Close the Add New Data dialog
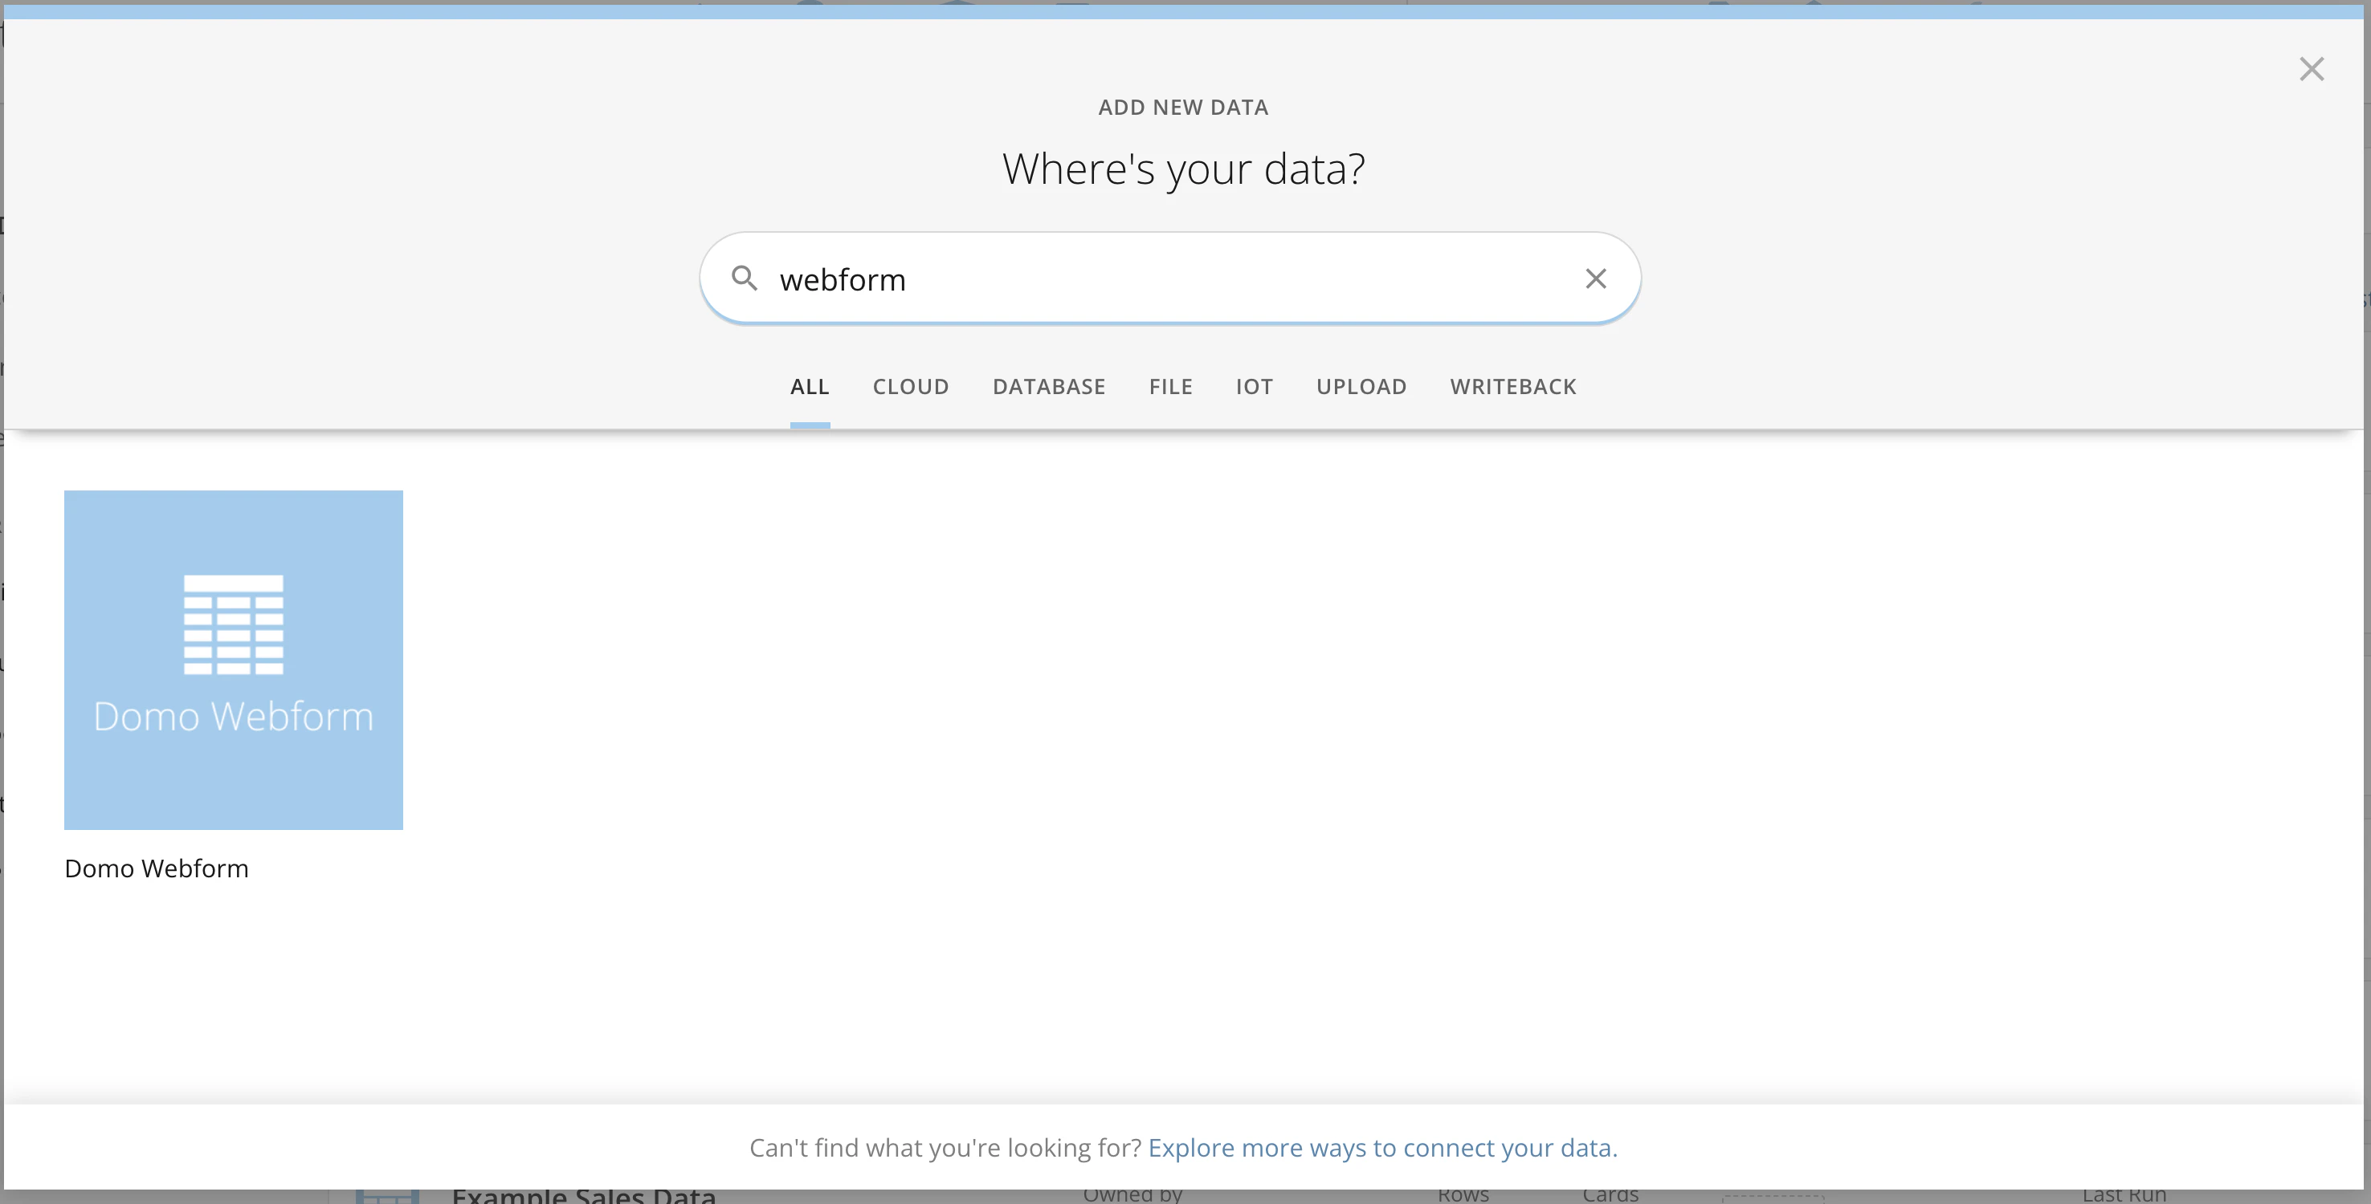 click(2312, 69)
